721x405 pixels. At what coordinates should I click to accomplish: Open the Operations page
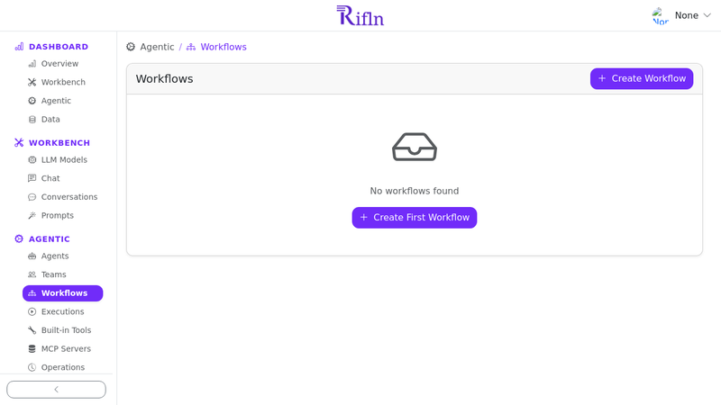63,367
